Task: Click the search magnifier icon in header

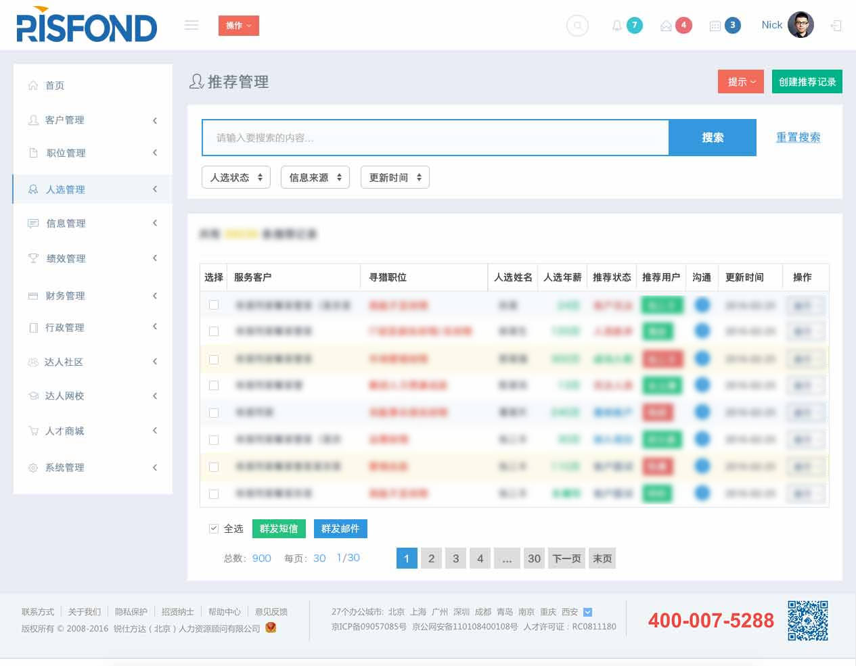Action: pos(577,26)
